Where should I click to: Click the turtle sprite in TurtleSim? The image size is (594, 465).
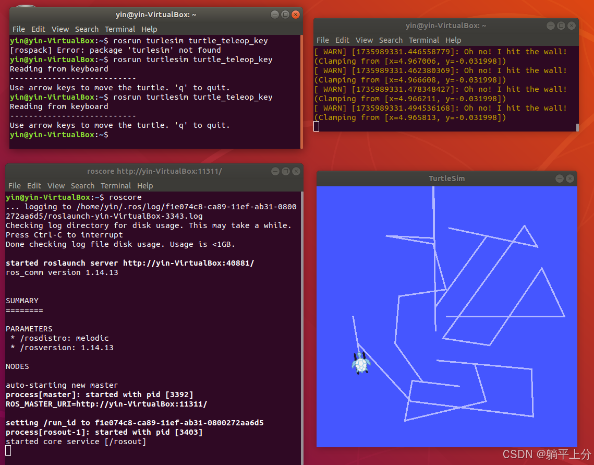click(361, 363)
